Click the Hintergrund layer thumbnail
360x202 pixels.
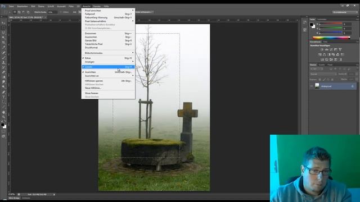click(317, 86)
